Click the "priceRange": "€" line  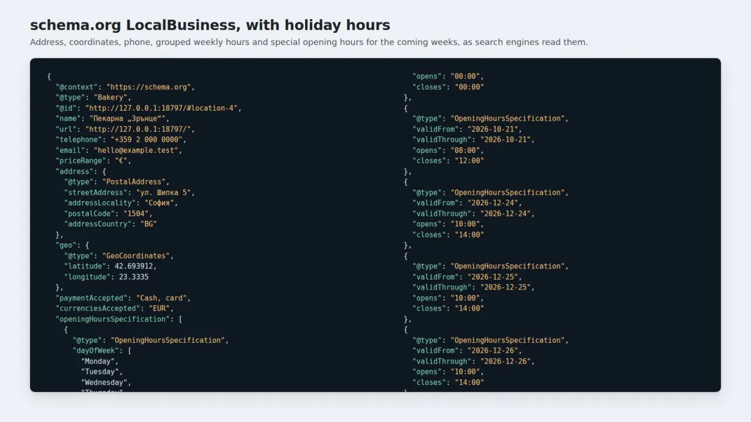pos(93,161)
